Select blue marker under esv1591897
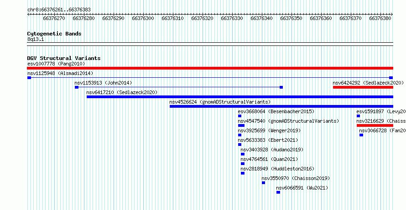Viewport: 406px width, 210px height. click(x=359, y=116)
